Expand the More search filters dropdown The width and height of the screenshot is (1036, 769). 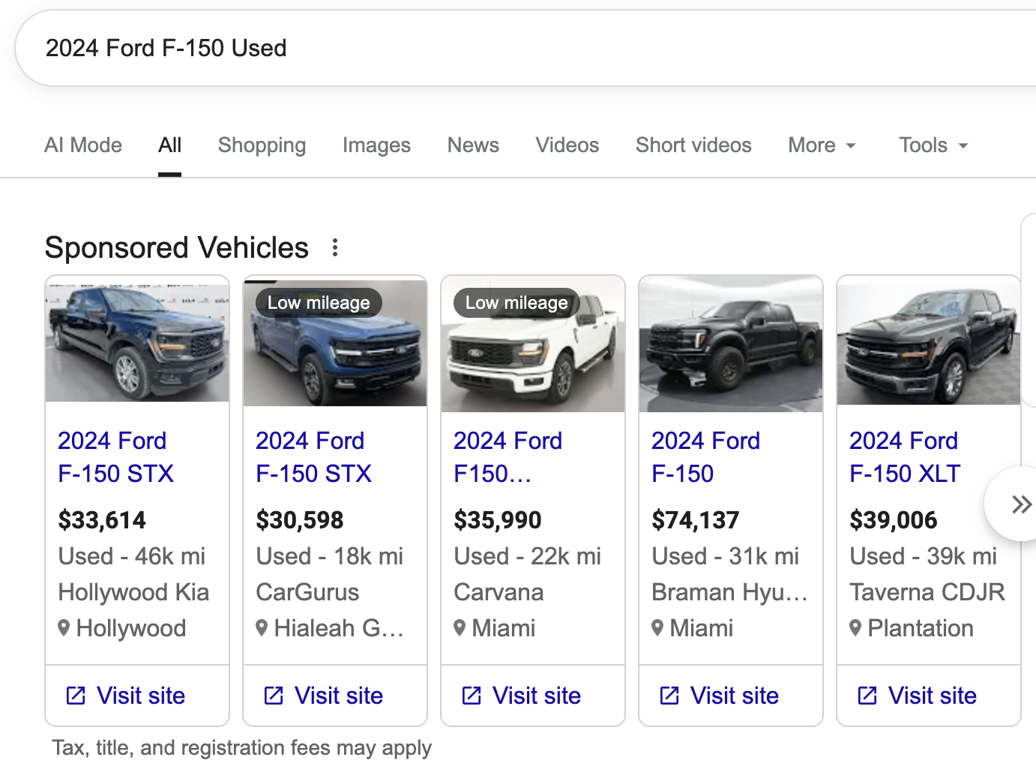tap(822, 145)
